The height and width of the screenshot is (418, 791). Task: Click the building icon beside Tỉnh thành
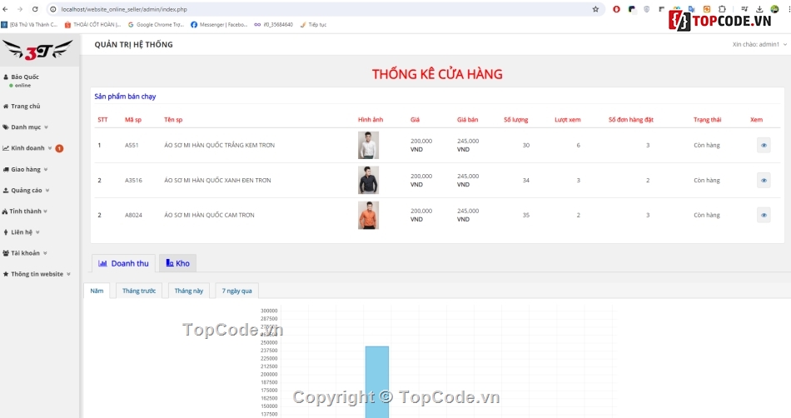pyautogui.click(x=4, y=211)
